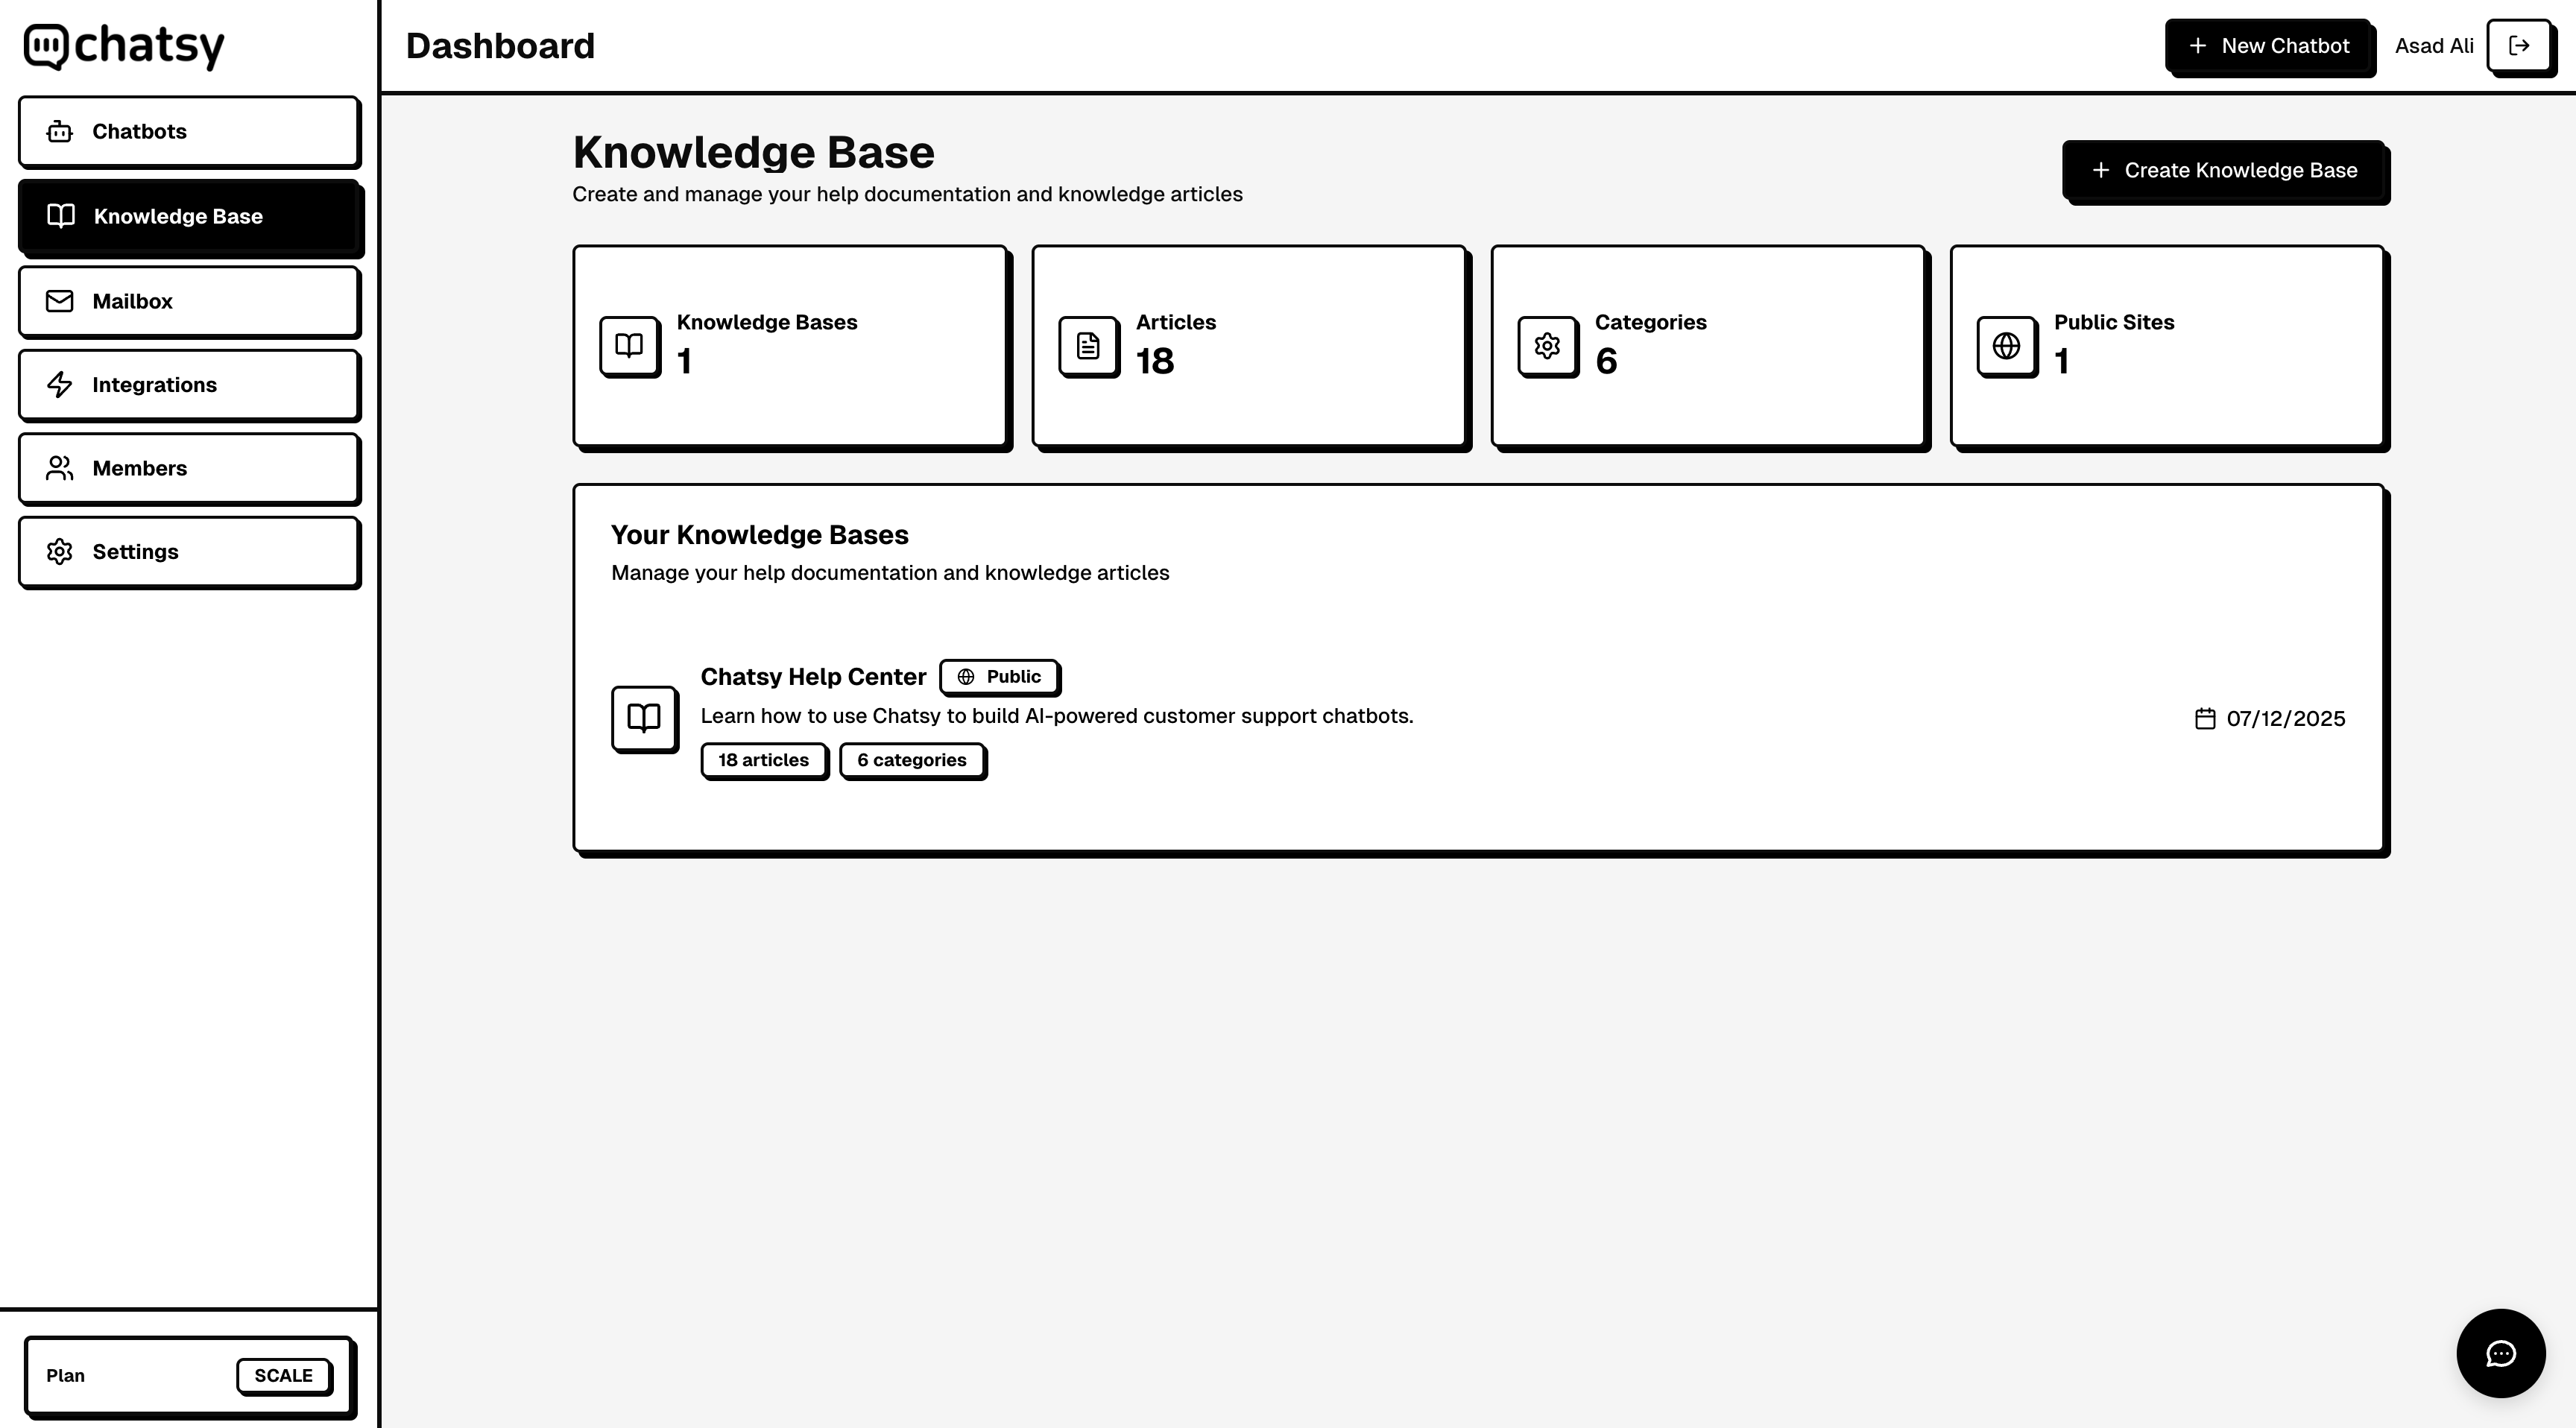Click the Chatsy Help Center book icon
The image size is (2576, 1428).
click(644, 718)
